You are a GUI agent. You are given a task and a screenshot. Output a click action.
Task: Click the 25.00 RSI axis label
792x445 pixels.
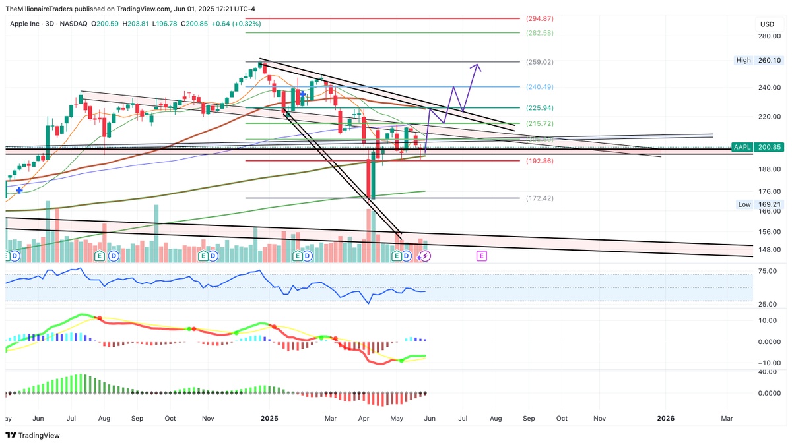(x=766, y=303)
